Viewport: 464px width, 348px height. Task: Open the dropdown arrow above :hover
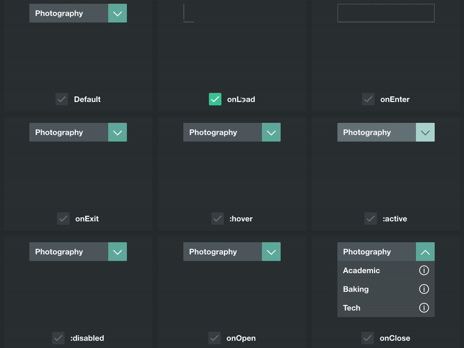[x=271, y=132]
